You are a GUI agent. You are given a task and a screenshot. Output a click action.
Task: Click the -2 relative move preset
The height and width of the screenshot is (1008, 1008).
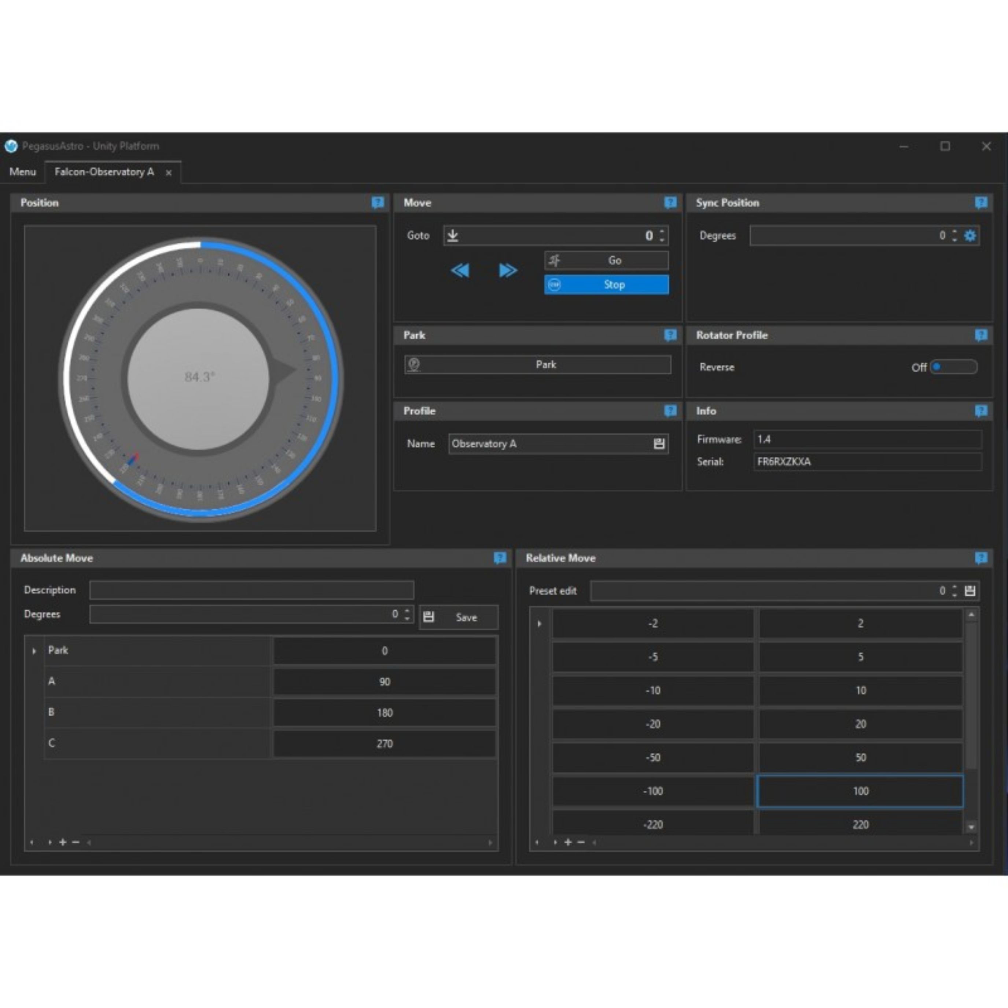click(x=653, y=623)
